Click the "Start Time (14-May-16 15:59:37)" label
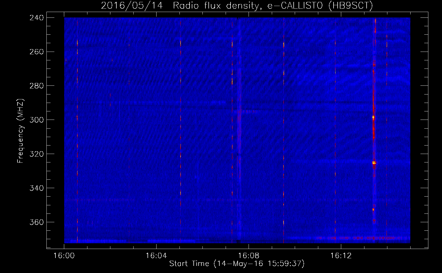 pyautogui.click(x=237, y=264)
